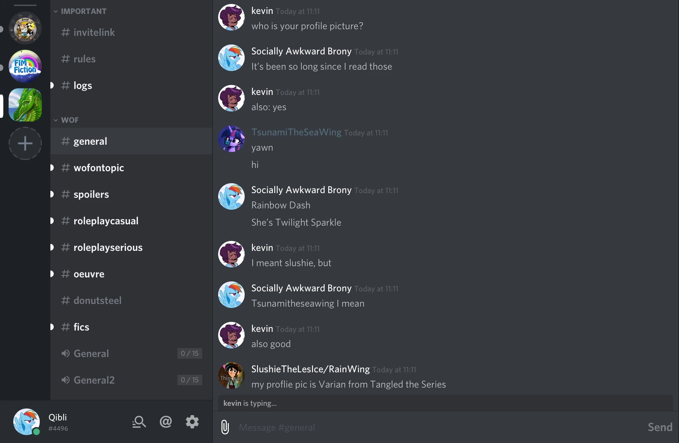Click the search person icon beside mentions
The height and width of the screenshot is (443, 679).
[x=139, y=422]
